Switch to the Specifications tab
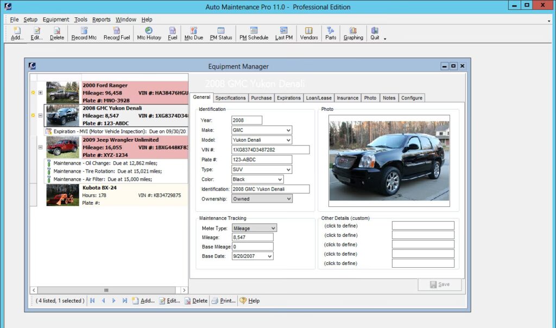Viewport: 556px width, 328px height. click(230, 98)
